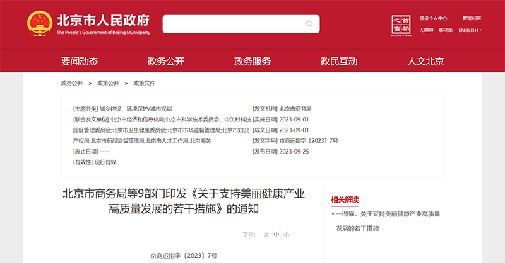Open the ENGLISH language dropdown
The width and height of the screenshot is (505, 263).
(470, 30)
